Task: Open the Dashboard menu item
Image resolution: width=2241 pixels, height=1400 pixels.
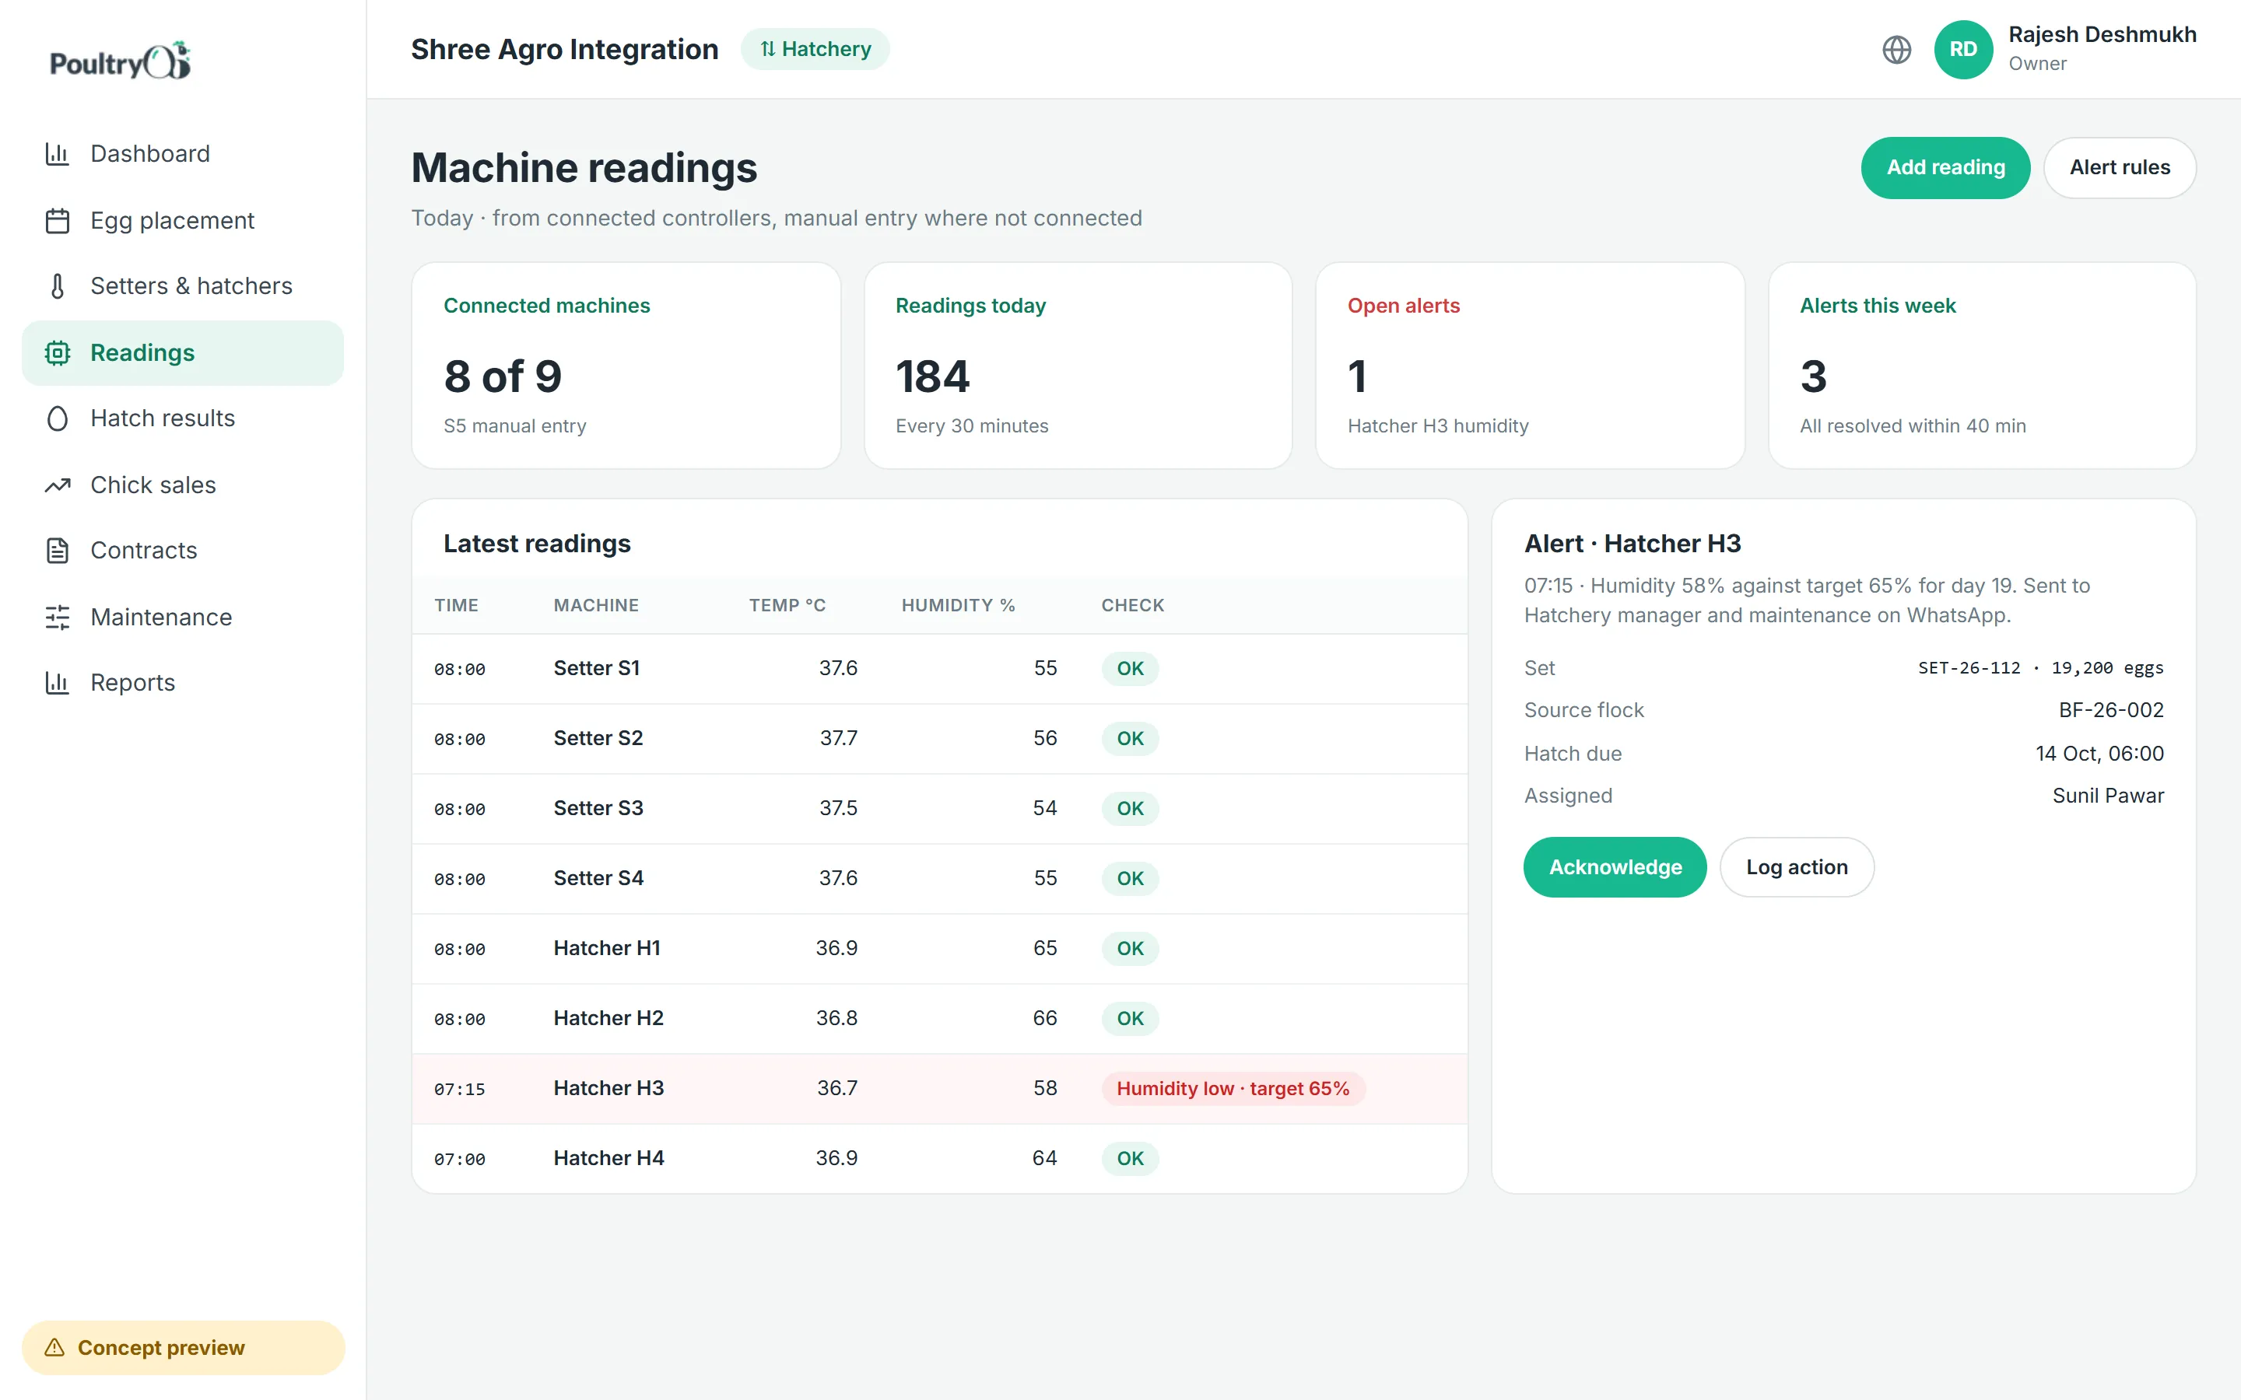Action: point(182,154)
